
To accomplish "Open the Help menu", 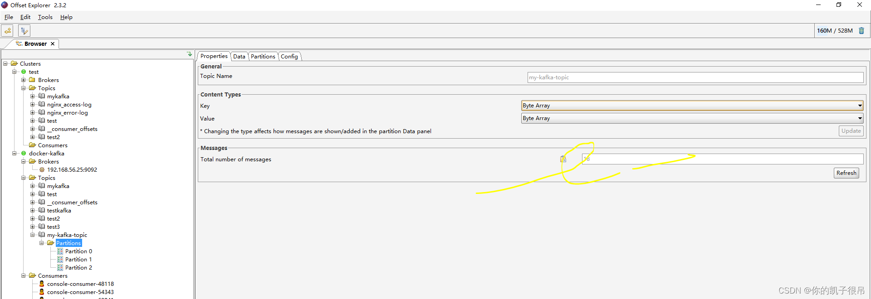I will coord(66,17).
